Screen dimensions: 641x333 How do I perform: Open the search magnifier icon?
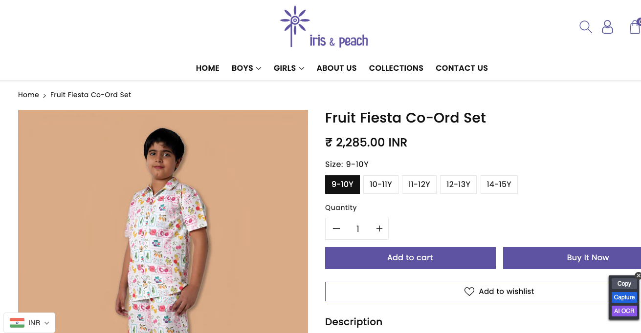pyautogui.click(x=585, y=26)
